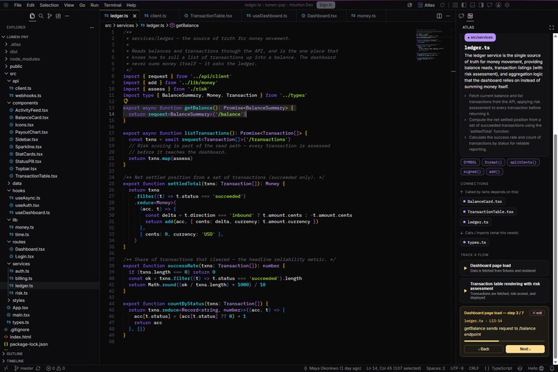Viewport: 558px width, 372px height.
Task: Toggle the primary side bar
Action: (464, 5)
